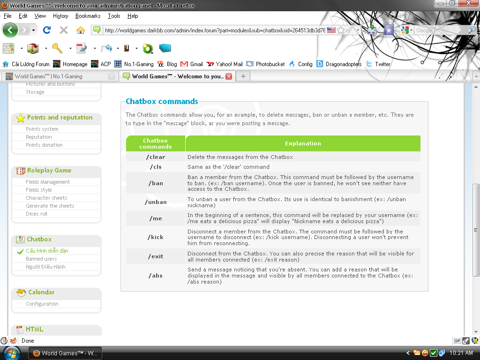Open Banned users under Chatbox

pyautogui.click(x=41, y=259)
